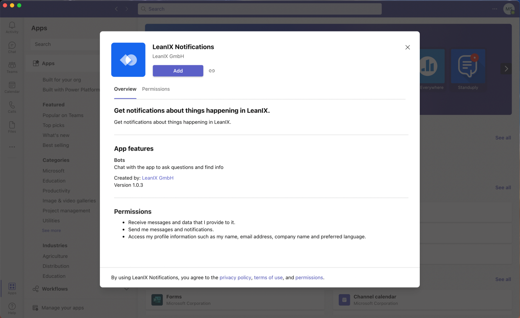Open the MS profile avatar
The width and height of the screenshot is (520, 318).
[509, 9]
